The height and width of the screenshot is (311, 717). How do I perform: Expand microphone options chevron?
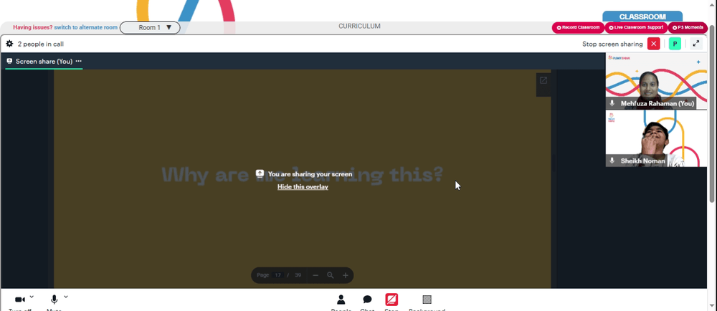tap(66, 297)
